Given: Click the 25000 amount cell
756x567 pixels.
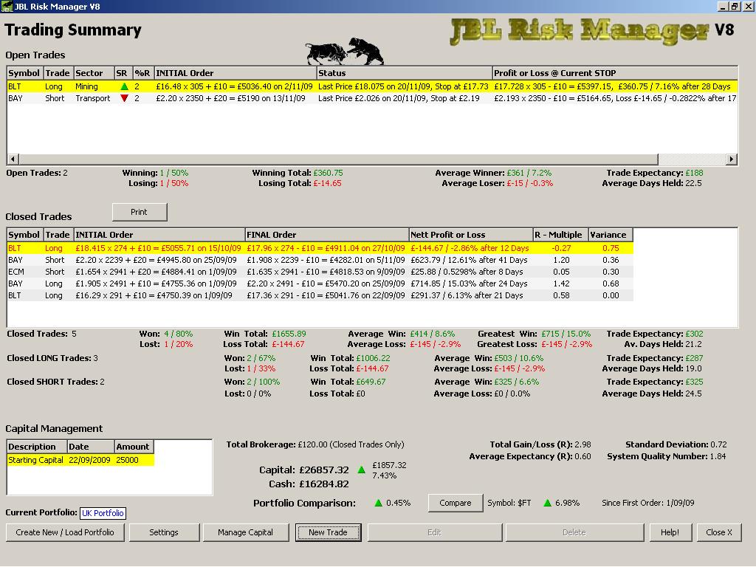Looking at the screenshot, I should pos(127,460).
